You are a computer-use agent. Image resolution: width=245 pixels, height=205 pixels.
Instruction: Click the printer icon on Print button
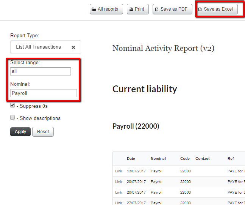[x=130, y=9]
